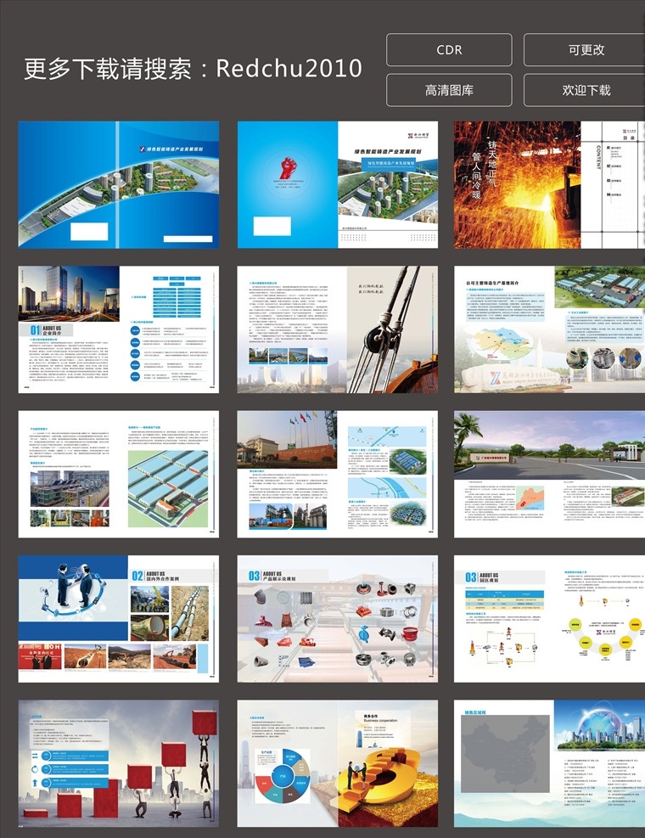Click the 铸天地正气 vertical slogan text
645x838 pixels.
click(491, 164)
